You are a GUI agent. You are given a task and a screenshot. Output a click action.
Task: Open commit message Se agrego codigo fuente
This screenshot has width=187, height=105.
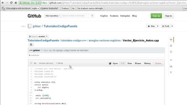[x=71, y=50]
